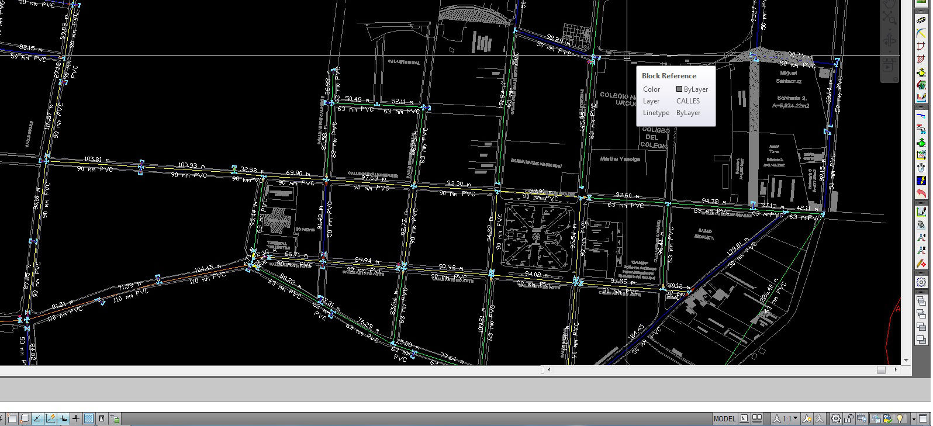
Task: Click the red undo arrow toolbar icon
Action: [x=921, y=193]
